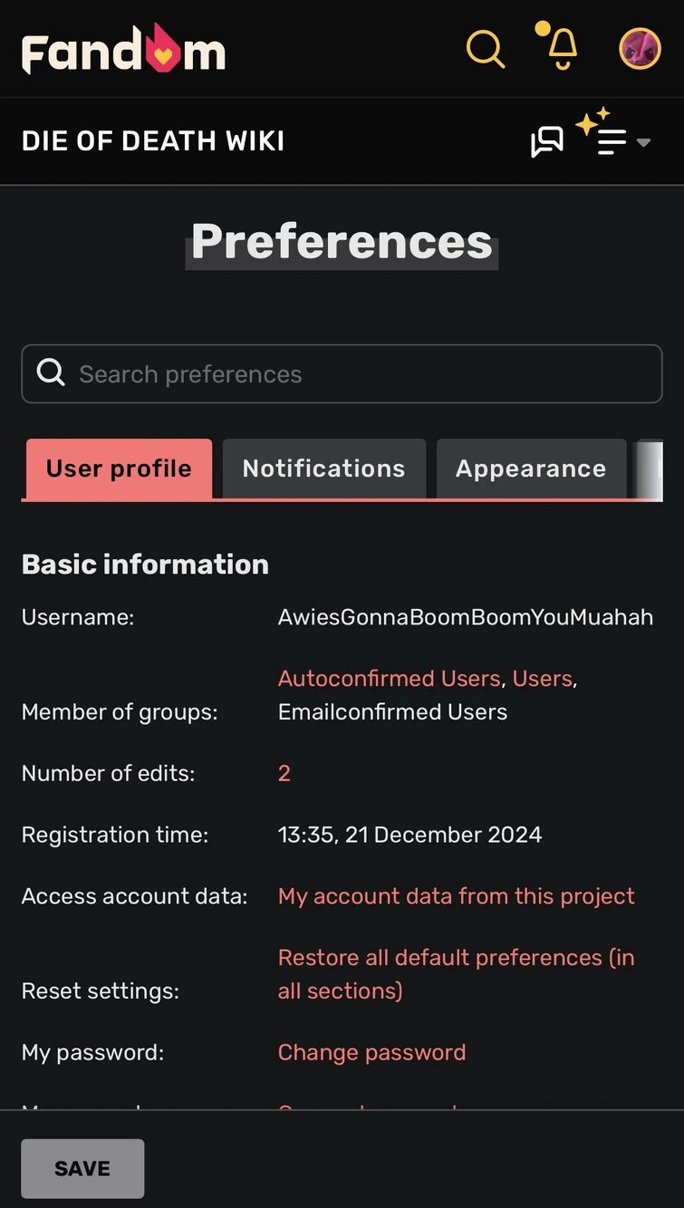Viewport: 684px width, 1208px height.
Task: Open the Users group link
Action: click(543, 679)
